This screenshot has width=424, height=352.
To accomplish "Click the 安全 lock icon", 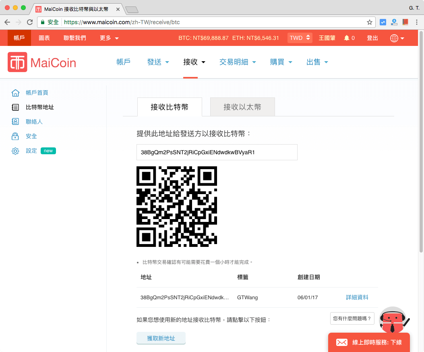I will pos(15,136).
